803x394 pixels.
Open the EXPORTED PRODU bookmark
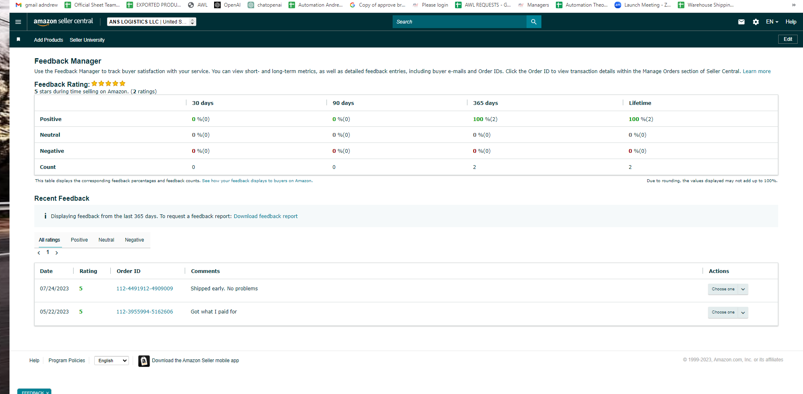(x=154, y=5)
